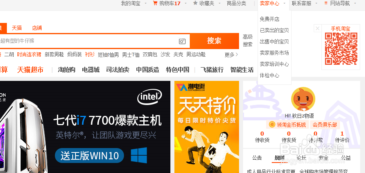Image resolution: width=365 pixels, height=173 pixels.
Task: Open 淘抢购 navigation link
Action: pyautogui.click(x=67, y=70)
